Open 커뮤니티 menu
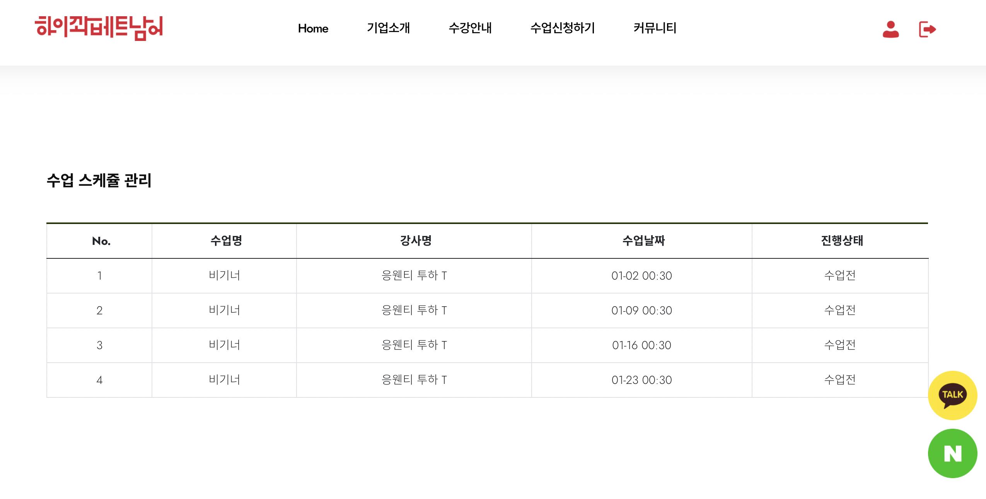986x499 pixels. pos(655,28)
